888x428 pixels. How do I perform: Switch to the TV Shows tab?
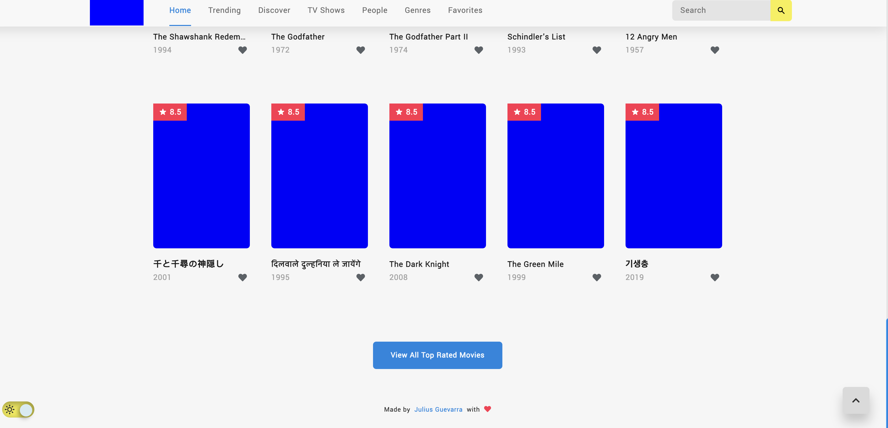(326, 10)
